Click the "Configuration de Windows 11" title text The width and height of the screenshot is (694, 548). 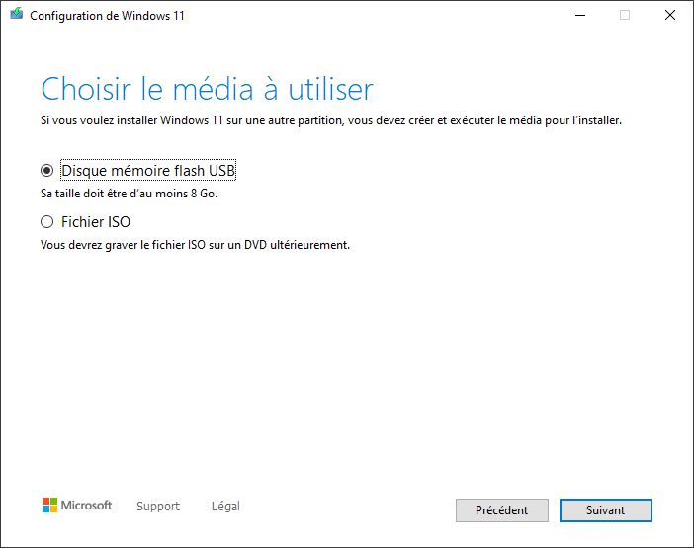pos(108,16)
